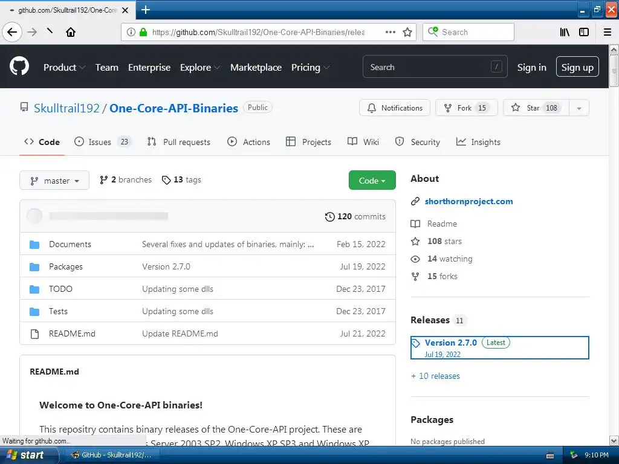The height and width of the screenshot is (464, 619).
Task: Click the Sign up button
Action: 577,67
